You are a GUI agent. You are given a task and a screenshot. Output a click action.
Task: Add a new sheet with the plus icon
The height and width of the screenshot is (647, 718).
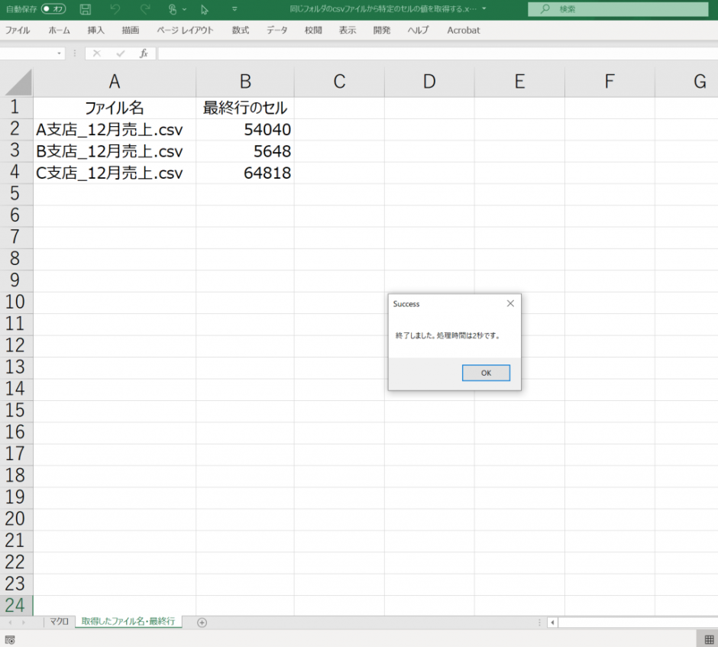tap(202, 623)
